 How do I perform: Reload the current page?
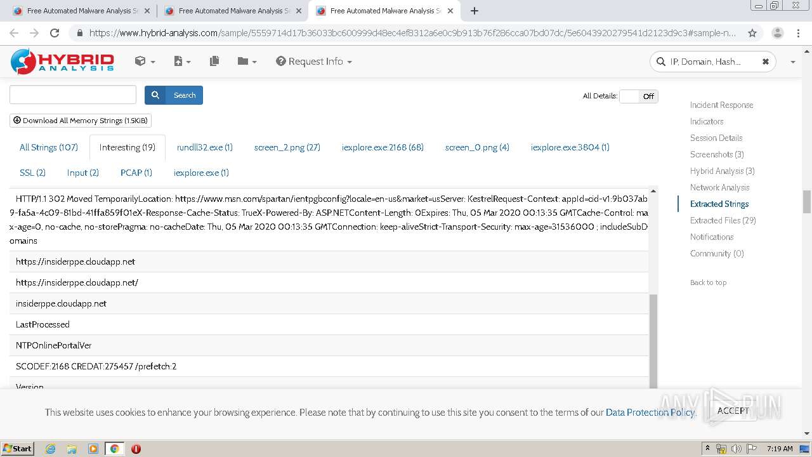click(55, 33)
